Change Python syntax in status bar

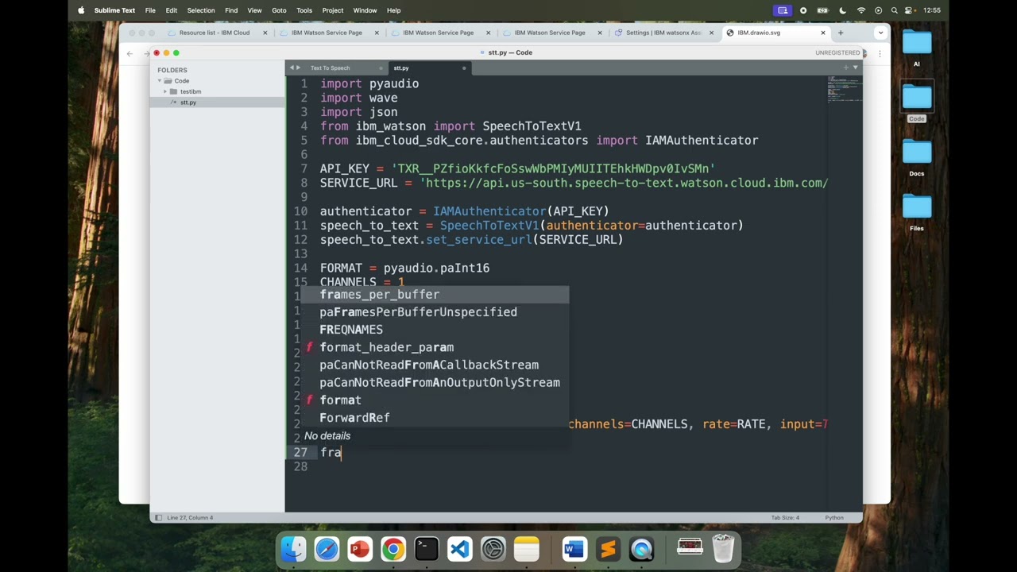[x=834, y=518]
